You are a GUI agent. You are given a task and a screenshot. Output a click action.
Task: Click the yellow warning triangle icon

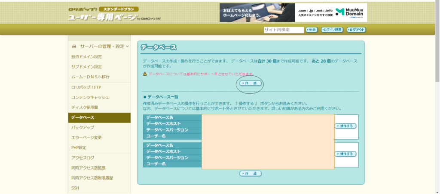pyautogui.click(x=145, y=74)
